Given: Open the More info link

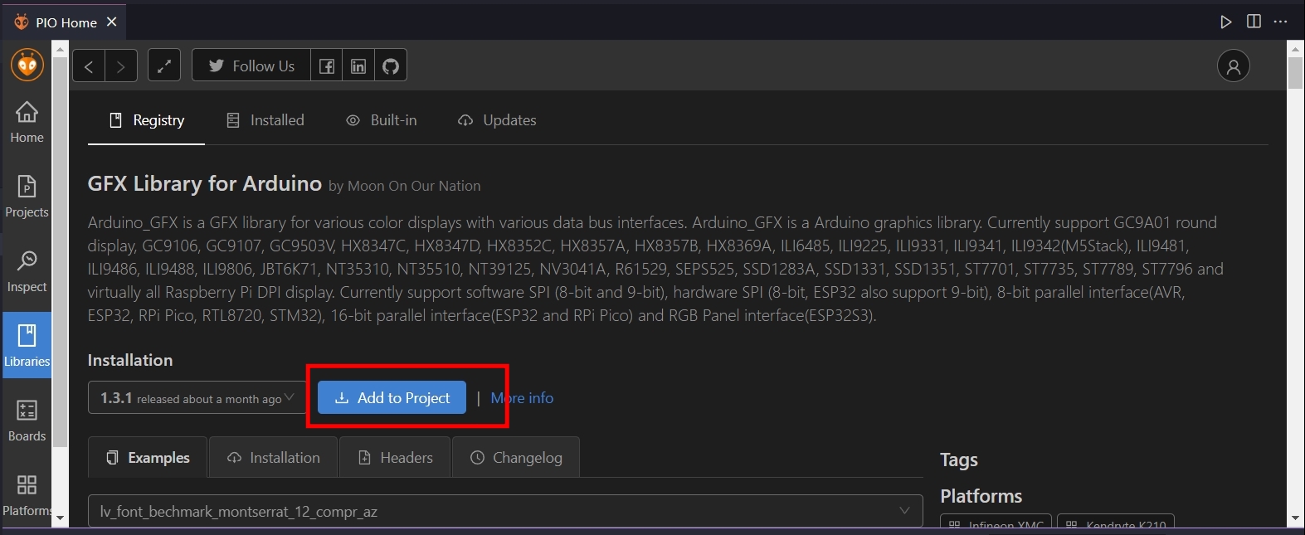Looking at the screenshot, I should tap(522, 398).
